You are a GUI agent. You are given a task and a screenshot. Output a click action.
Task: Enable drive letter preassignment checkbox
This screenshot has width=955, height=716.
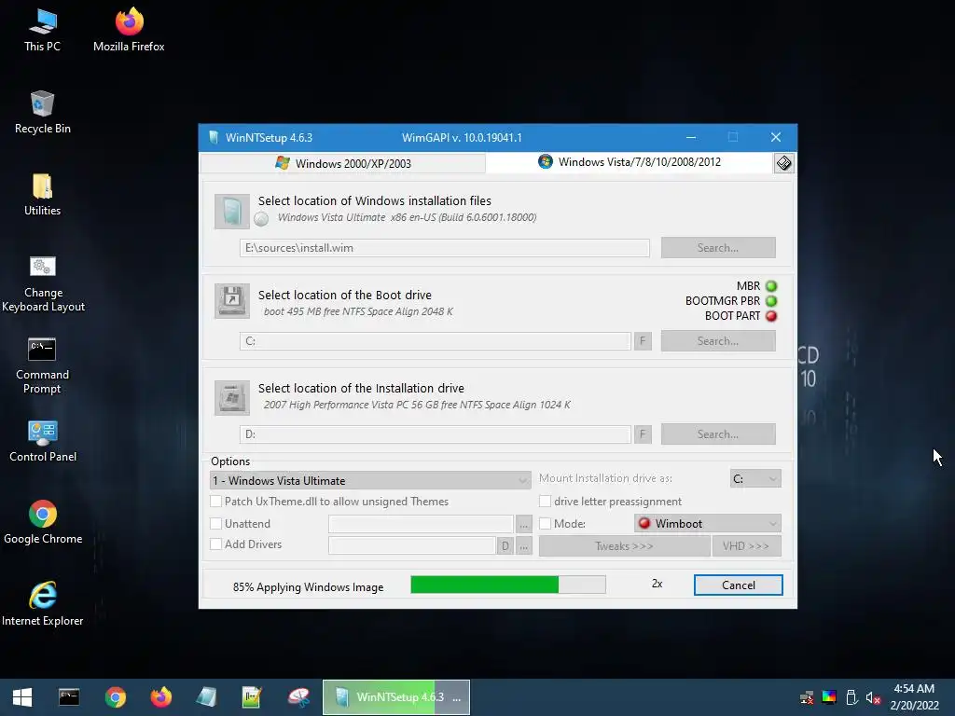click(545, 501)
